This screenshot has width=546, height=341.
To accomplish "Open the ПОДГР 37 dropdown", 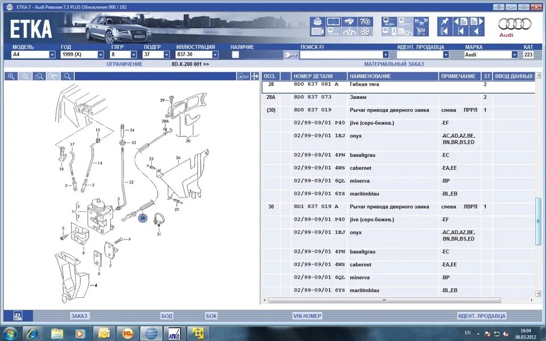I will 167,55.
